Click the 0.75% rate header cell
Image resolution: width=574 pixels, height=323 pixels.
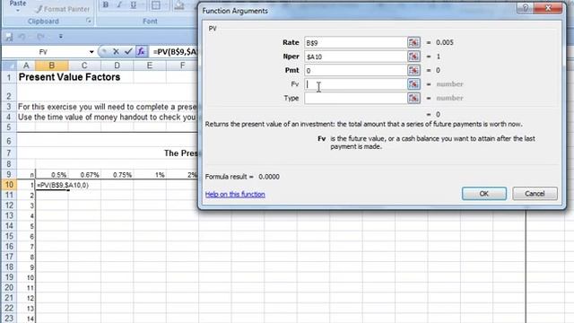[x=117, y=175]
